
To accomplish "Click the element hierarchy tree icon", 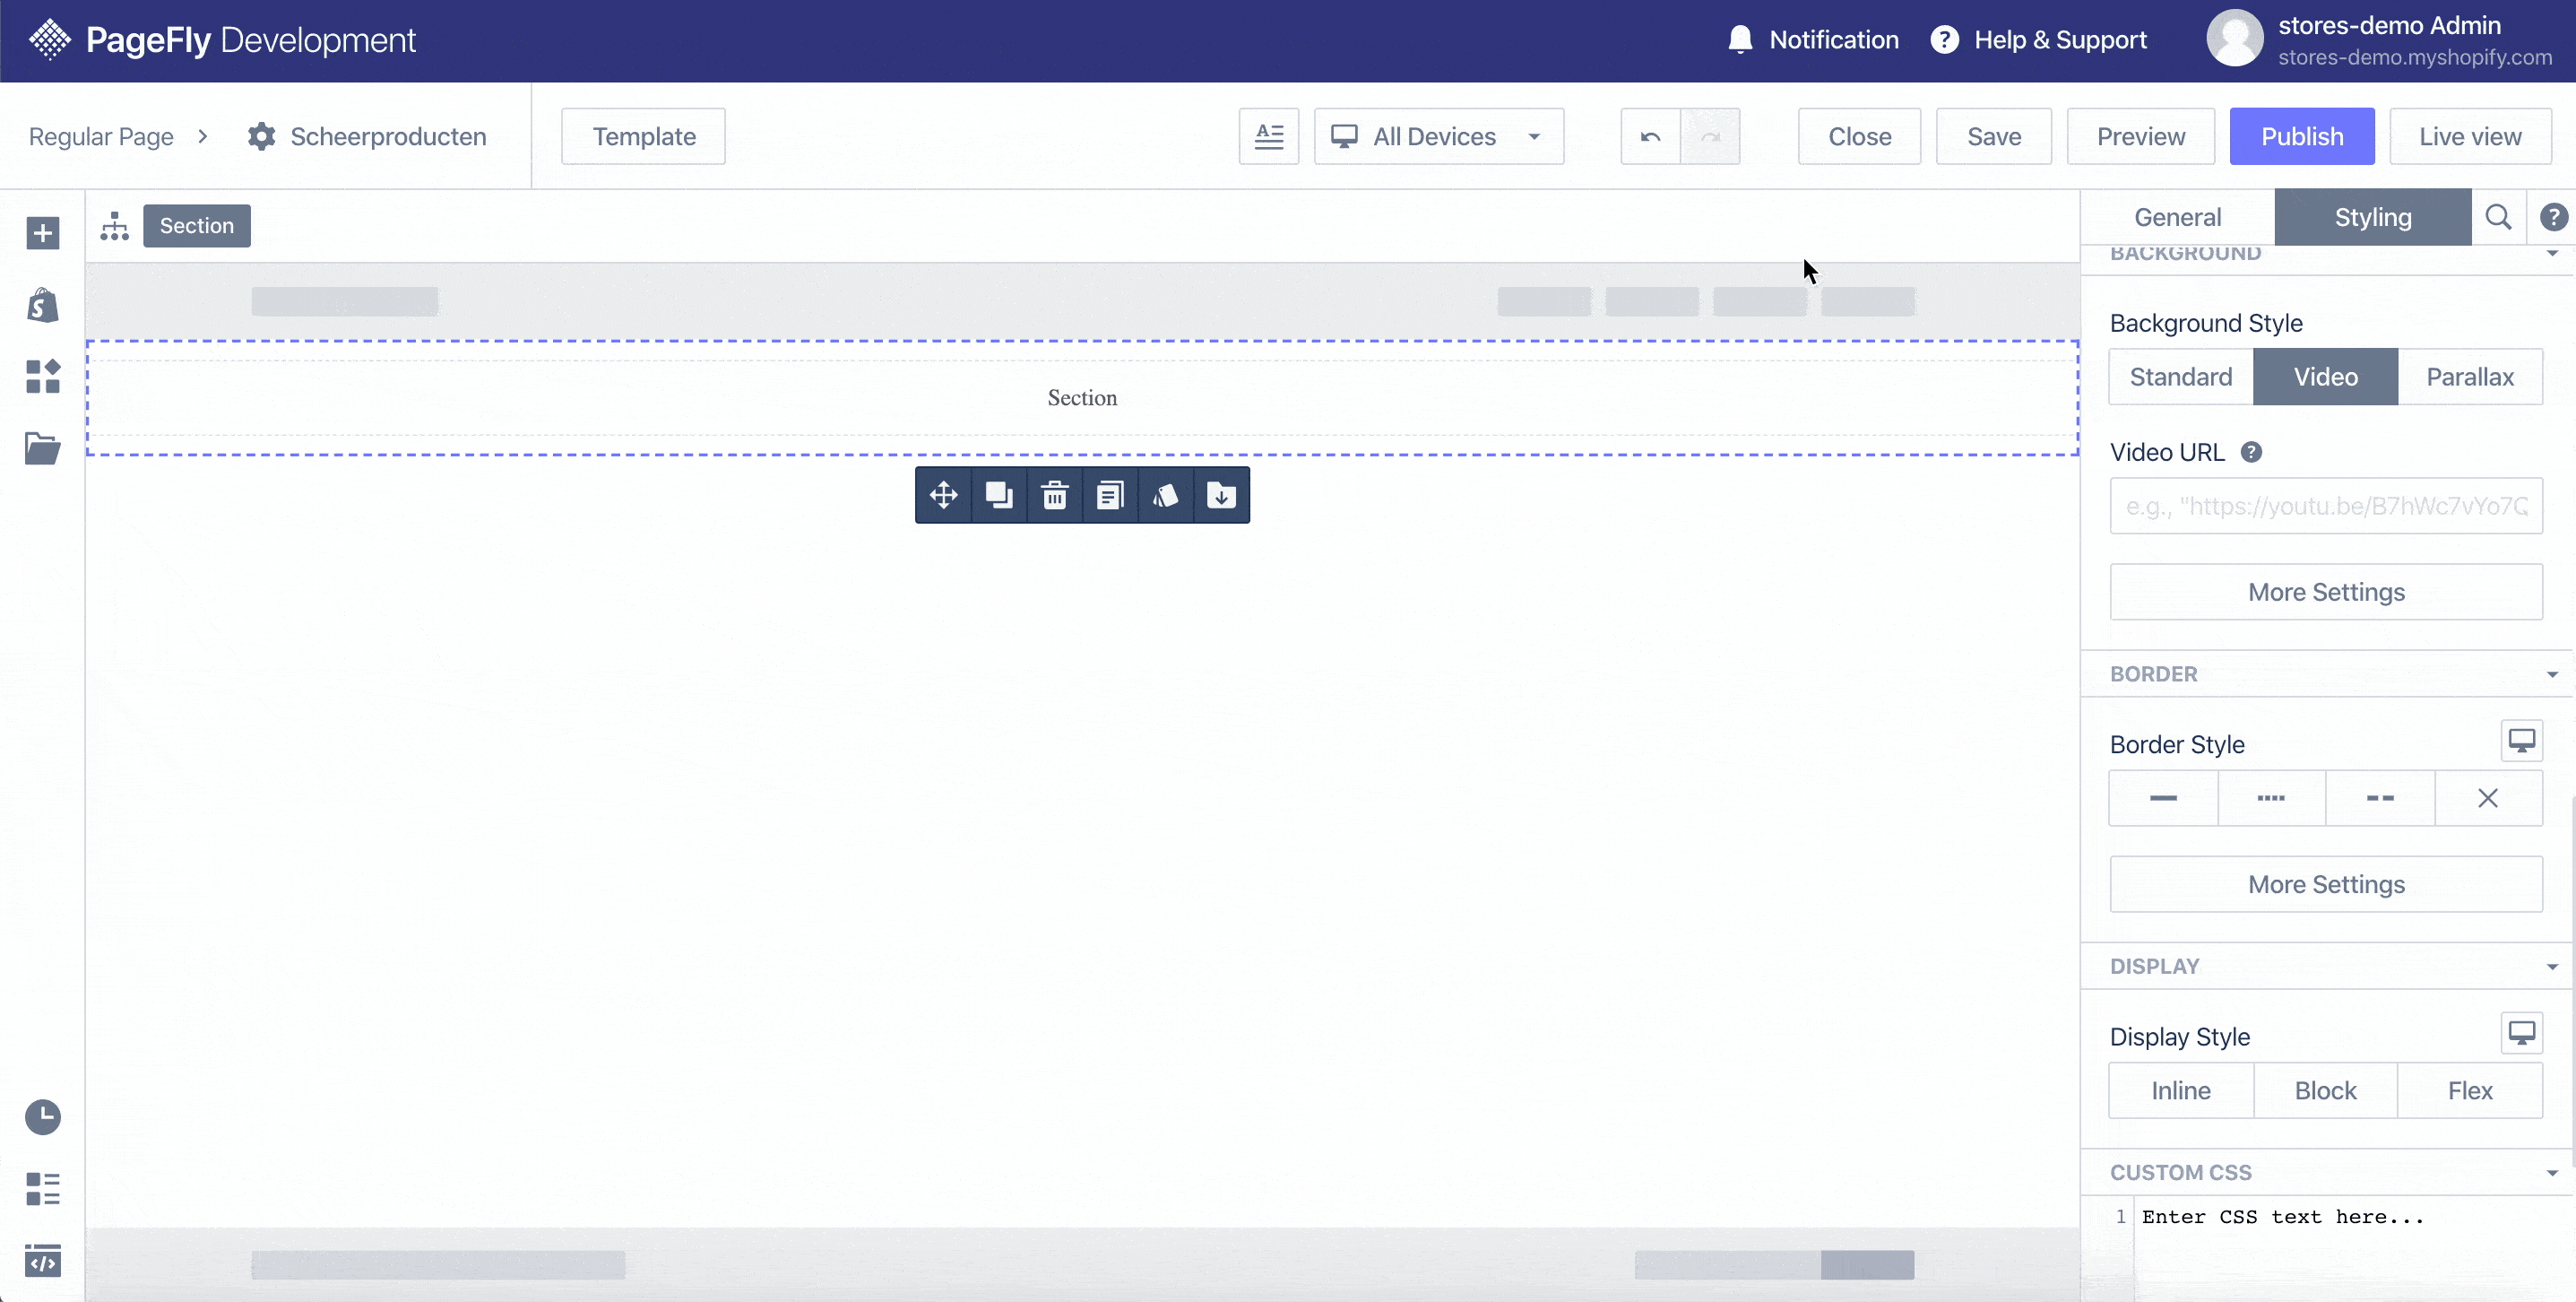I will point(115,226).
